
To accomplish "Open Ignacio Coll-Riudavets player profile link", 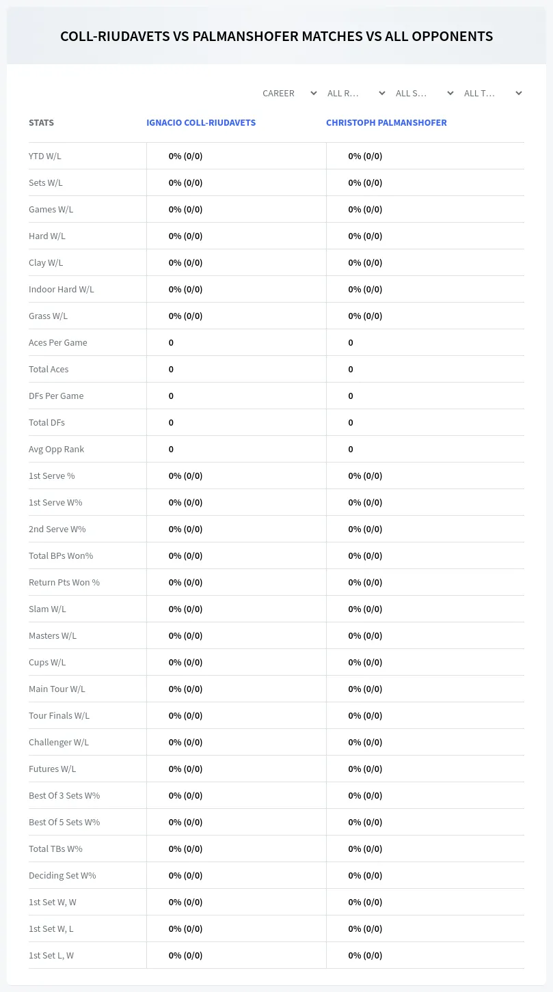I will pyautogui.click(x=201, y=123).
